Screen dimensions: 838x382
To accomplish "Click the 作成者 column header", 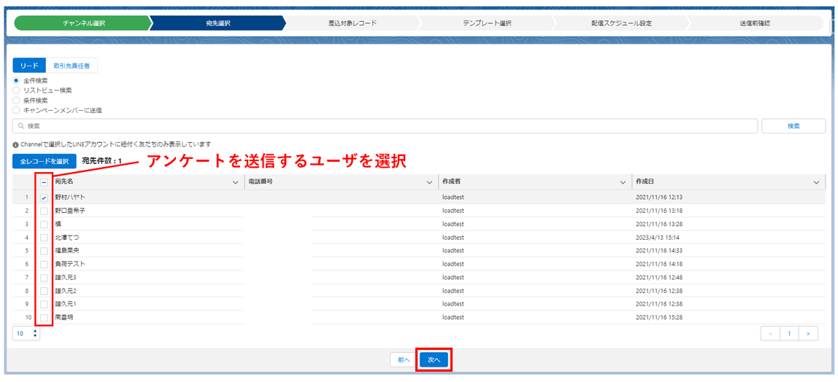I will click(452, 182).
